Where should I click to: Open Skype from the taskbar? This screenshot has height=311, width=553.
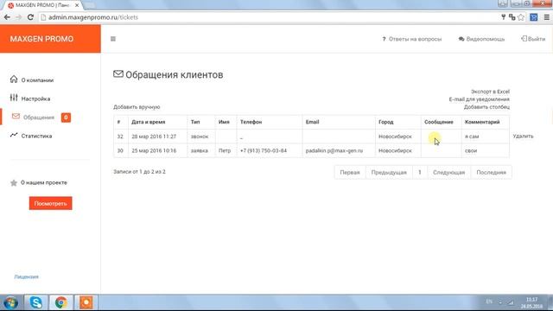(x=35, y=302)
